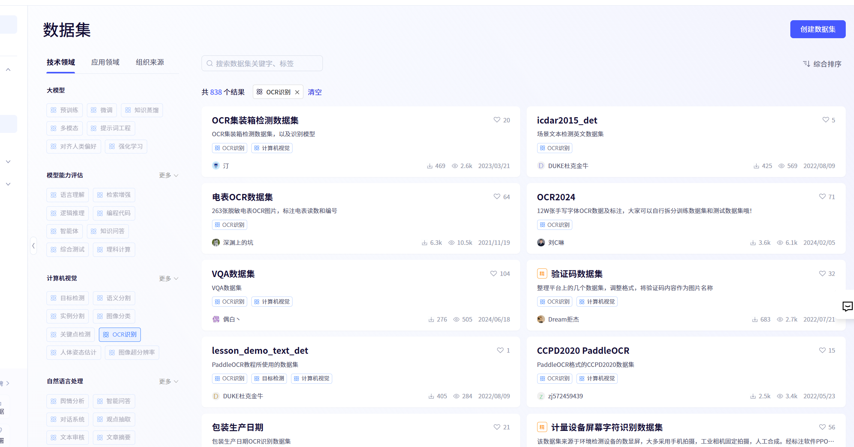Toggle the selected OCR识别 filter tag
This screenshot has width=854, height=447.
point(120,334)
